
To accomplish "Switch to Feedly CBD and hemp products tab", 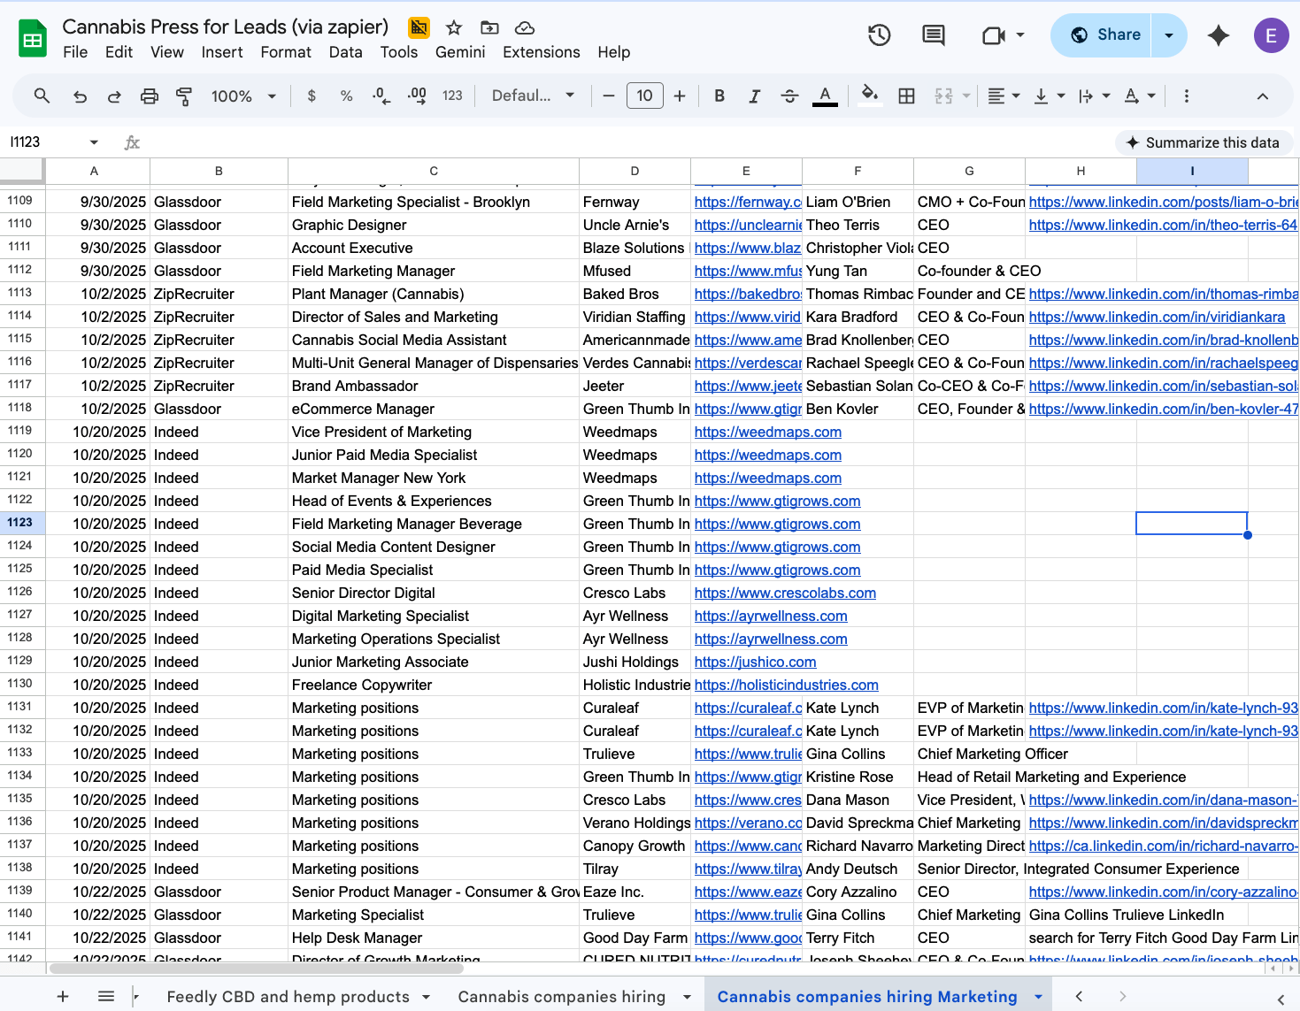I will tap(288, 996).
